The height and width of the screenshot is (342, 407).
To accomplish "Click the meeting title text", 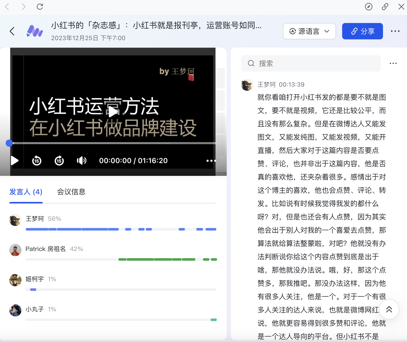I will [x=156, y=25].
